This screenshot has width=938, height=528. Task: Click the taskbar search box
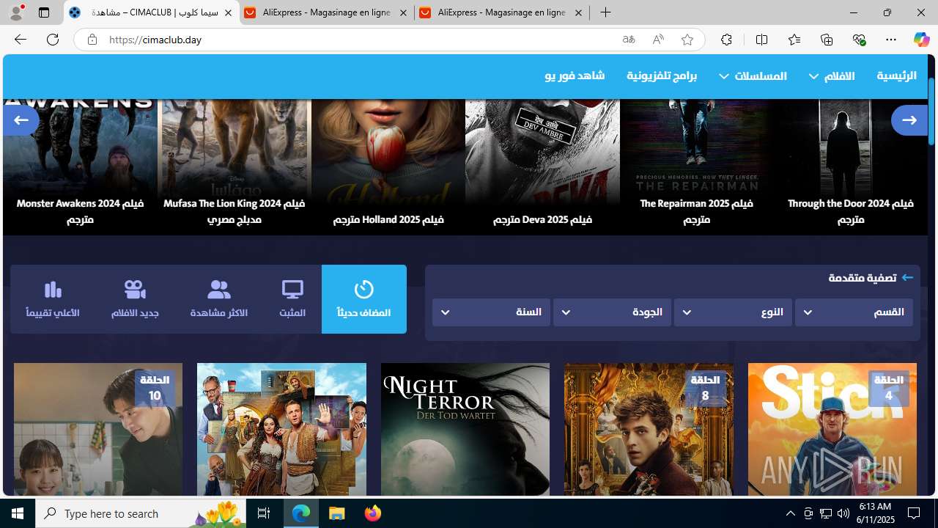(141, 513)
